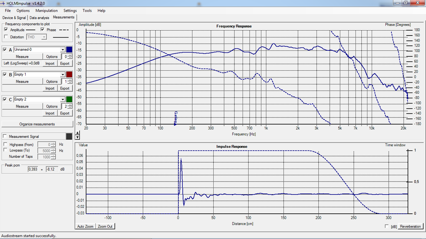
Task: Open the Help menu
Action: [102, 11]
